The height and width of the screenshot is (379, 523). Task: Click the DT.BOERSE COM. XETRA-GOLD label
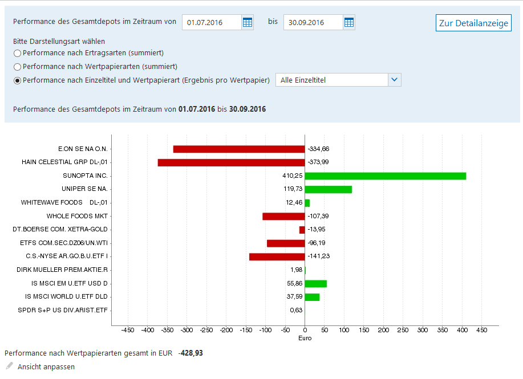60,229
